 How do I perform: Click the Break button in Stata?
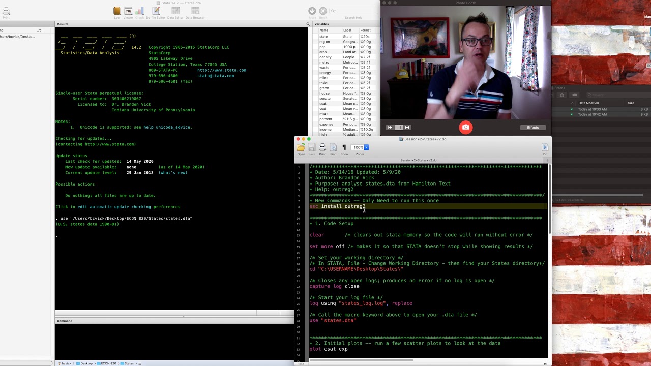pyautogui.click(x=323, y=11)
